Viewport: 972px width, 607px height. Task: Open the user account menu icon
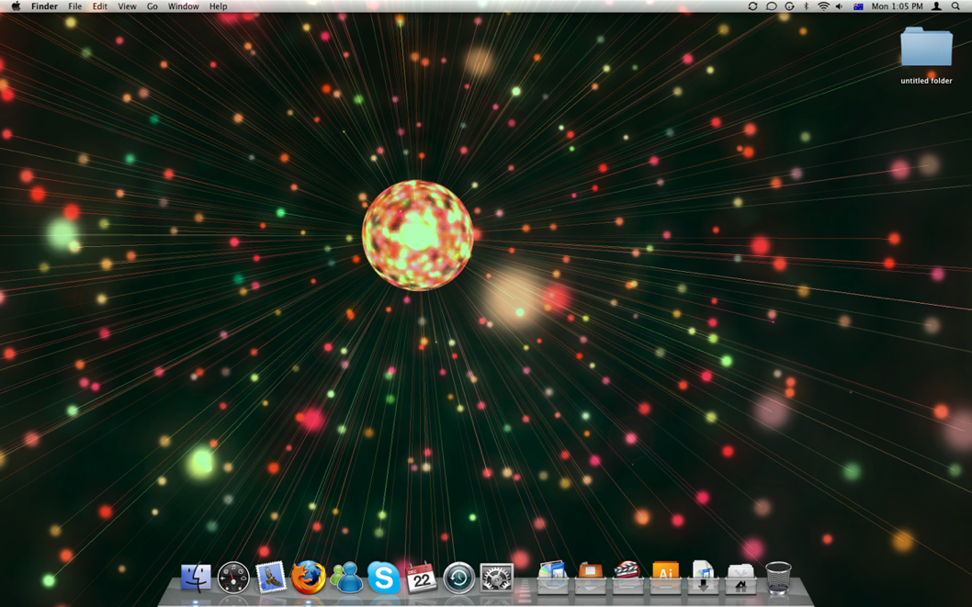pyautogui.click(x=937, y=6)
